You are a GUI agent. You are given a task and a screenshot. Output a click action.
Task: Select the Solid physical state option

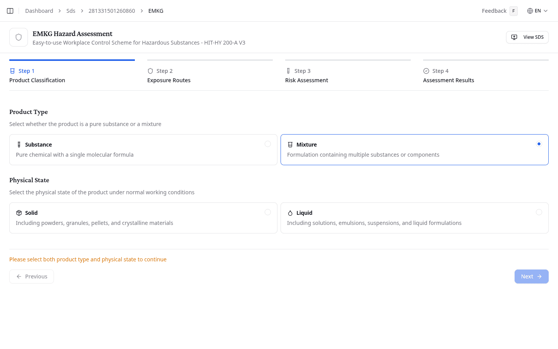pyautogui.click(x=143, y=218)
